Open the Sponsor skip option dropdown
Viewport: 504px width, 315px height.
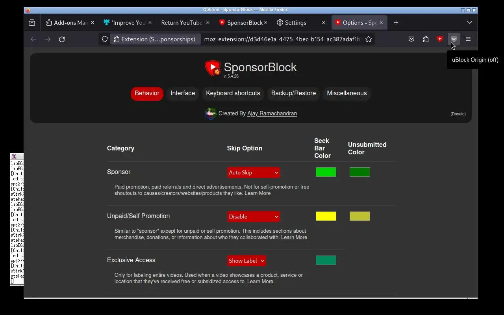pyautogui.click(x=254, y=172)
